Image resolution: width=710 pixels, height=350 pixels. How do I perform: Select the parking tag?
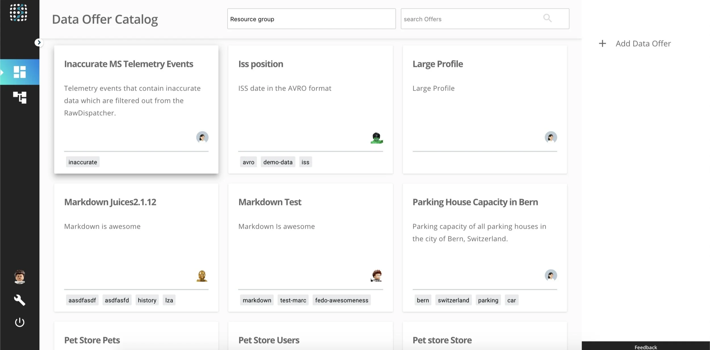488,300
